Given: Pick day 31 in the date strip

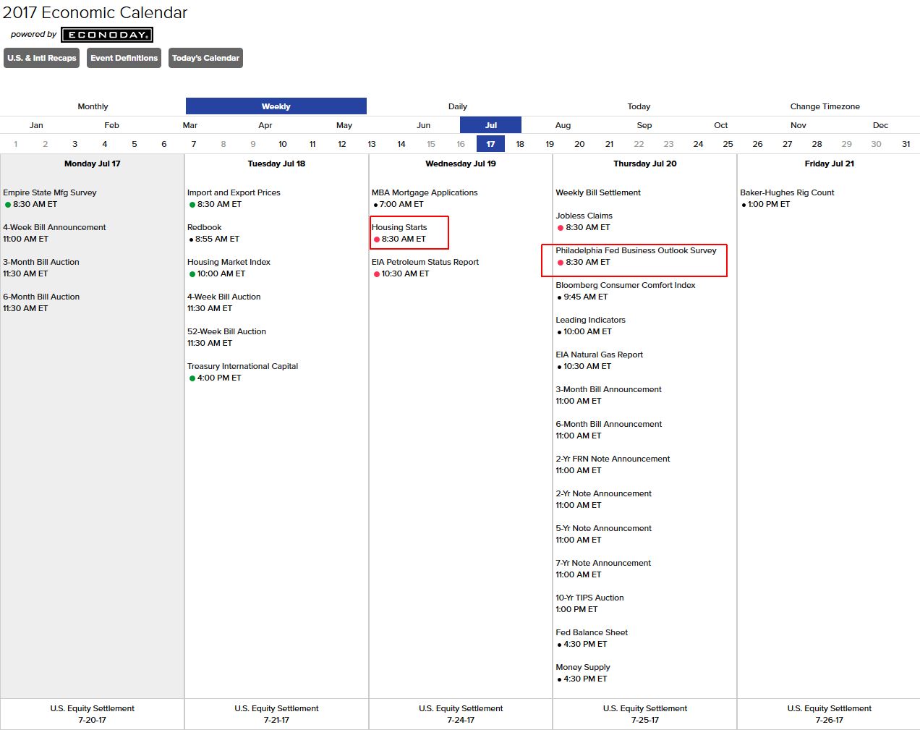Looking at the screenshot, I should (x=906, y=144).
